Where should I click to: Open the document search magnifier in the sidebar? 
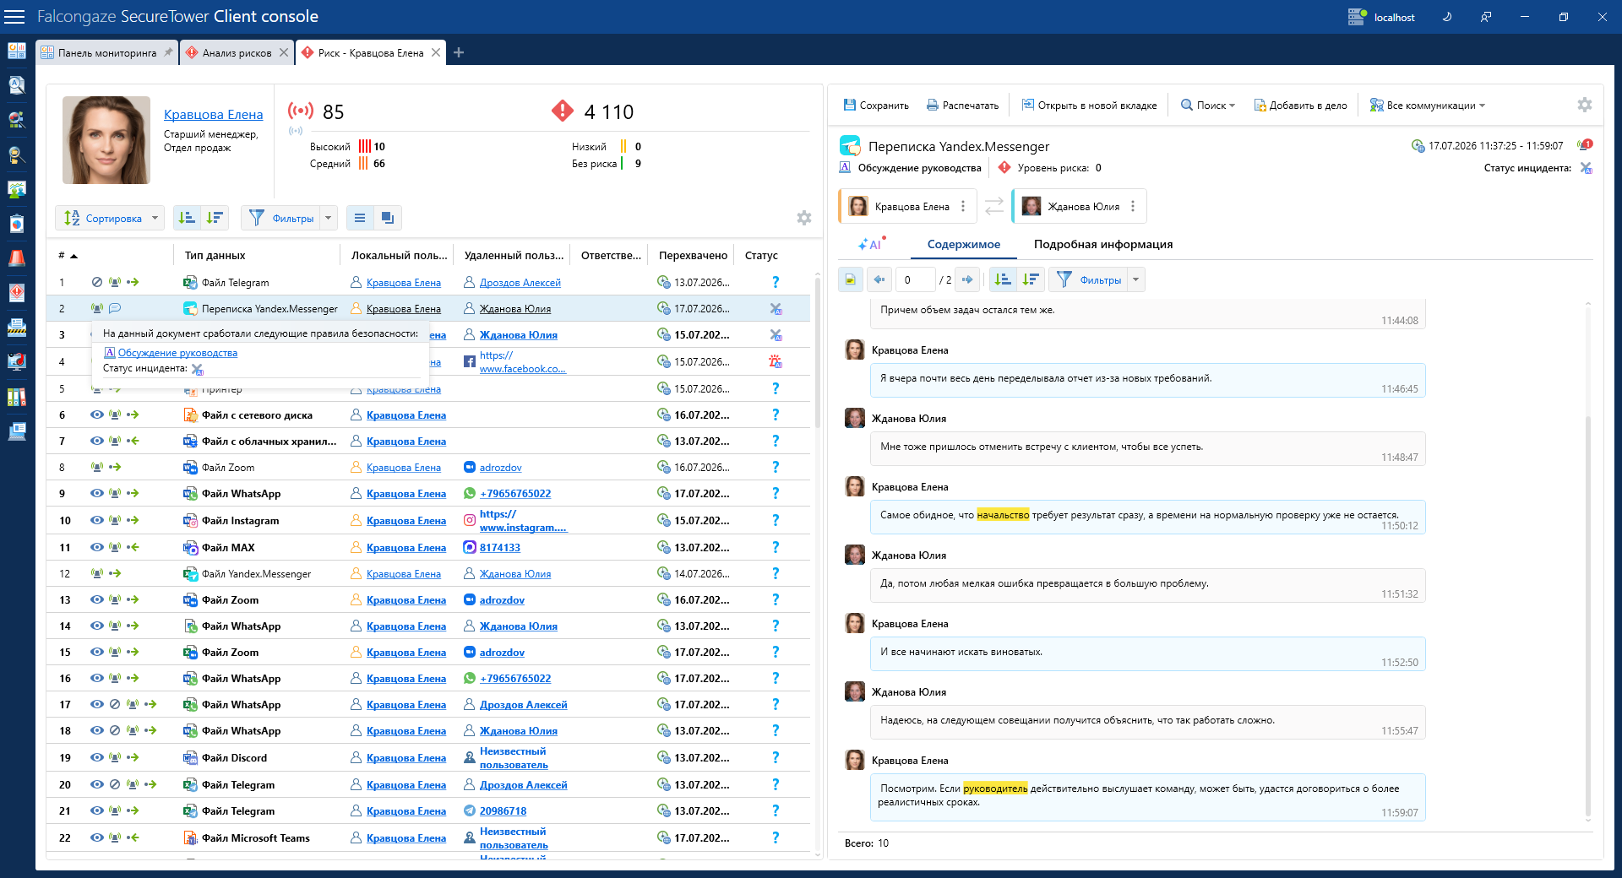click(16, 85)
